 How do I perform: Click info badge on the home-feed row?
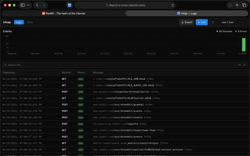click(81, 130)
